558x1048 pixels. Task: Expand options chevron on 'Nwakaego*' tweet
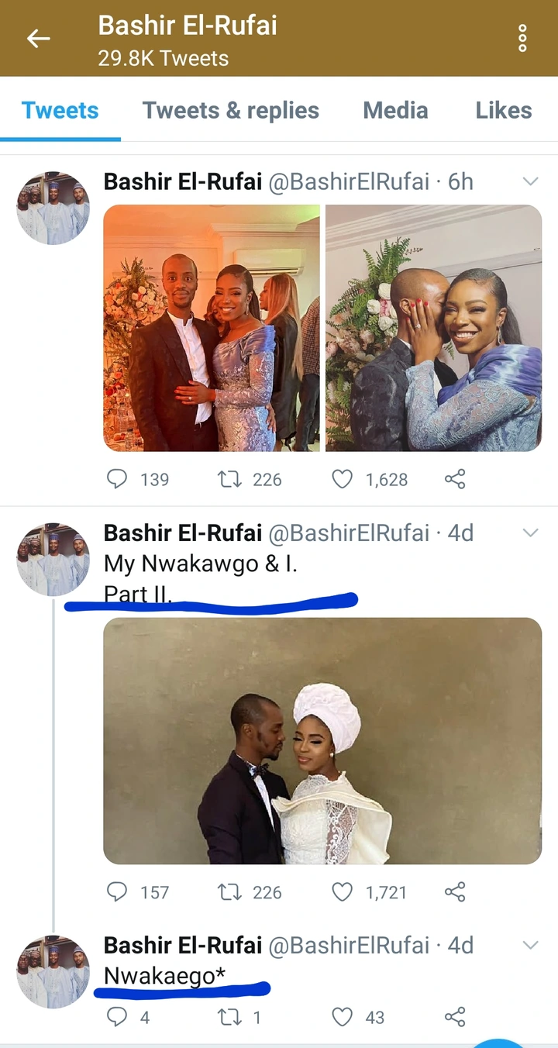pyautogui.click(x=530, y=945)
